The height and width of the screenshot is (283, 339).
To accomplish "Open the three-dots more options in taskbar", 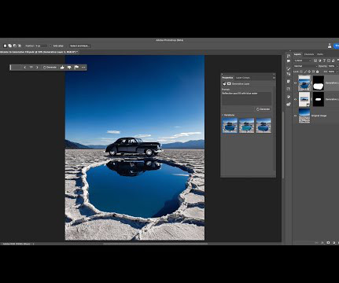I will coord(83,68).
